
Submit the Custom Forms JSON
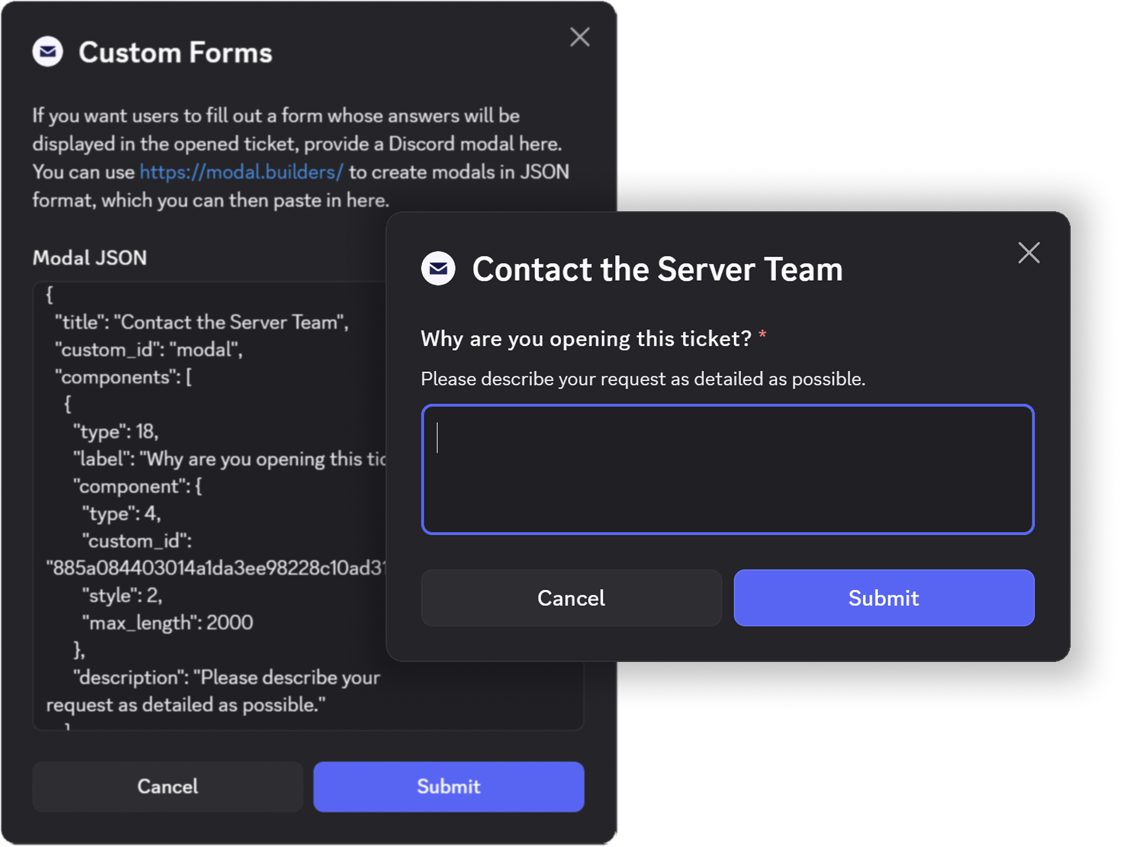(x=449, y=786)
